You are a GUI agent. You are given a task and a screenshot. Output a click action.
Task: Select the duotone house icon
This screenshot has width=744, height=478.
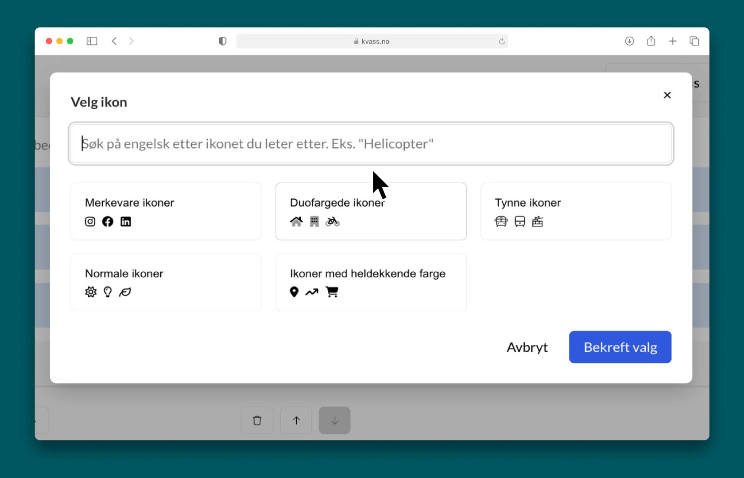pyautogui.click(x=296, y=221)
